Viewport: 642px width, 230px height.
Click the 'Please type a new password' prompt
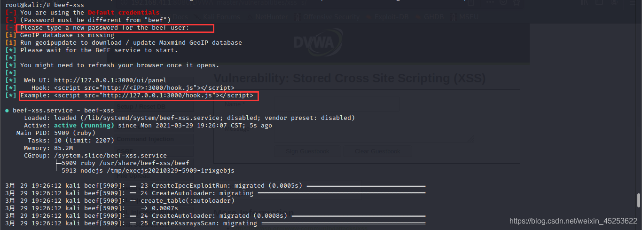coord(104,27)
